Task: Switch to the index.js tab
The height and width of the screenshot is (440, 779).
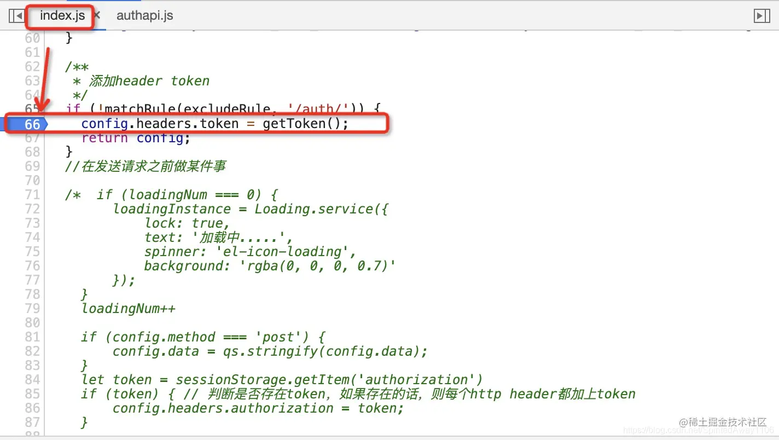Action: tap(62, 15)
